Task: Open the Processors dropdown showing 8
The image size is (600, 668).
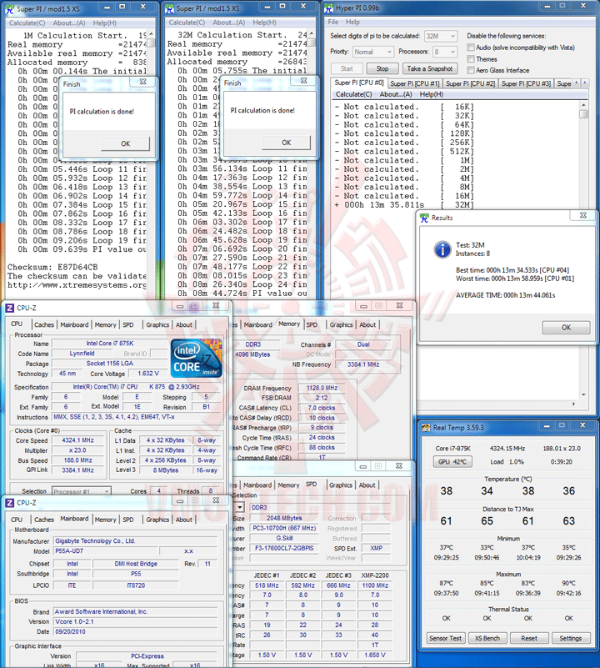Action: click(445, 52)
